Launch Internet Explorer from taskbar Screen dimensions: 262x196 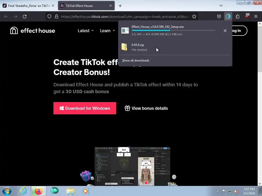pyautogui.click(x=23, y=191)
